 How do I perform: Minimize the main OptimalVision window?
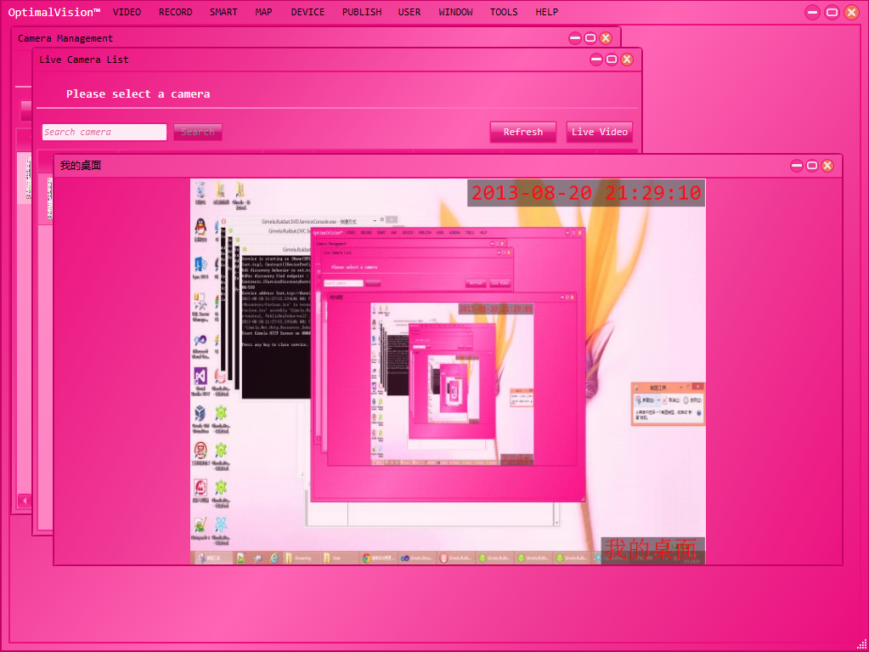pos(813,12)
